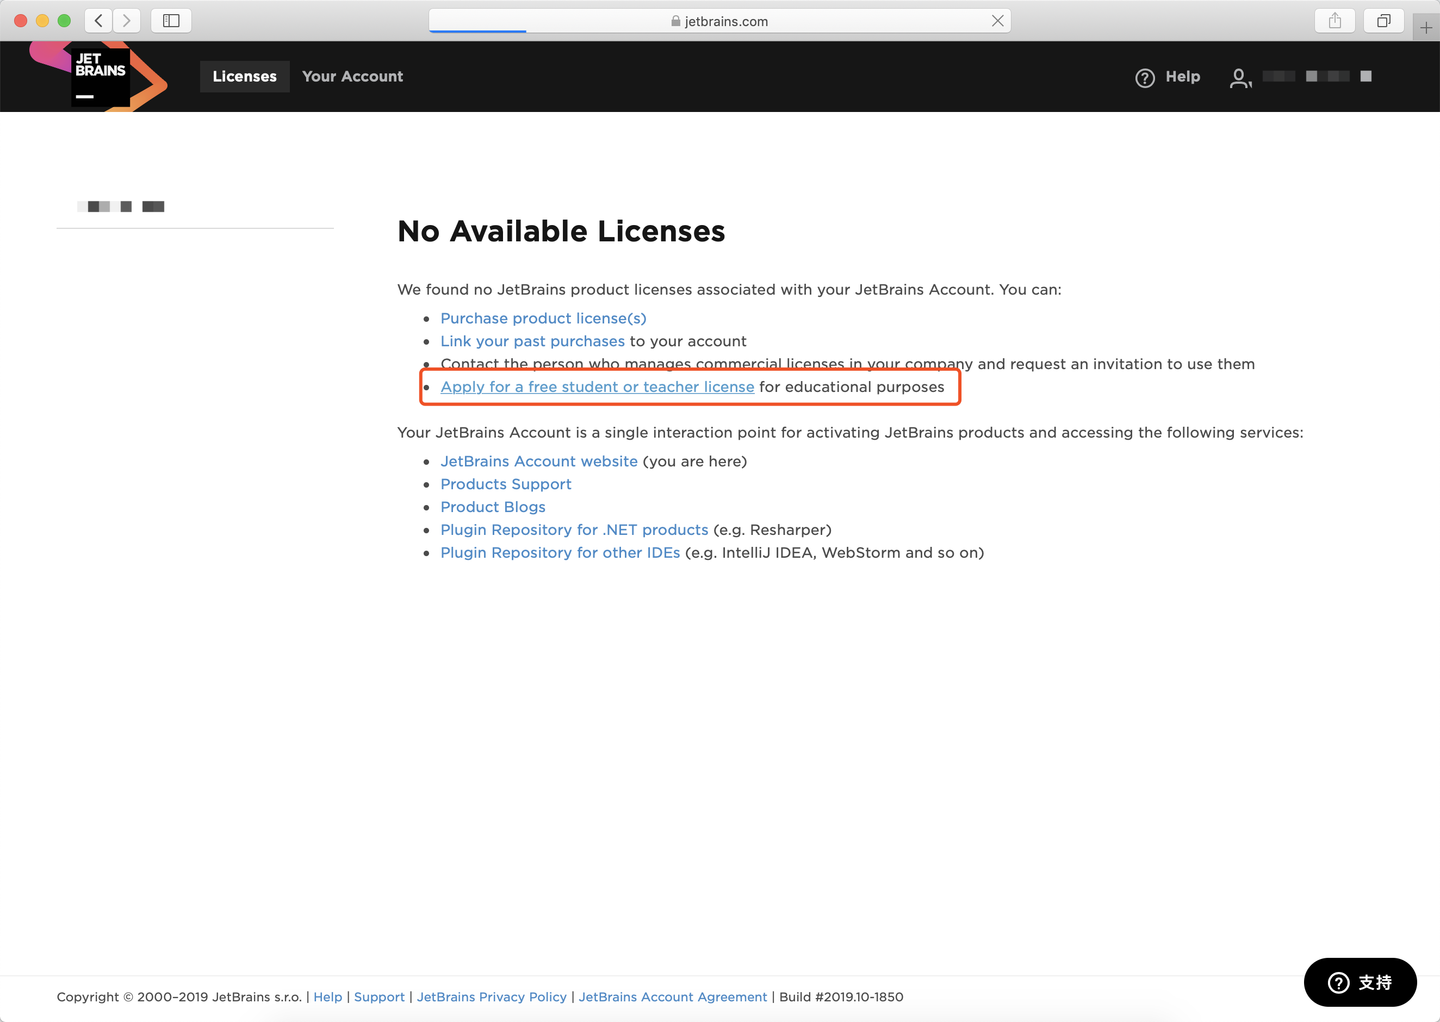Click the user account profile icon
Image resolution: width=1440 pixels, height=1022 pixels.
pos(1239,76)
